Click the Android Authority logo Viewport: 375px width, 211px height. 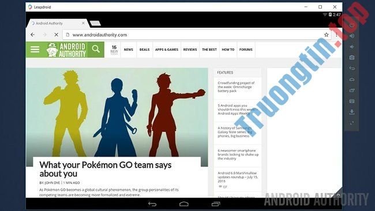point(66,50)
